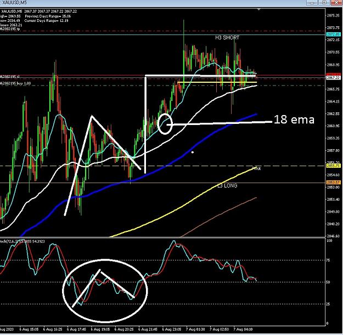343x335 pixels.
Task: Click the chart shift triangle marker
Action: point(259,9)
